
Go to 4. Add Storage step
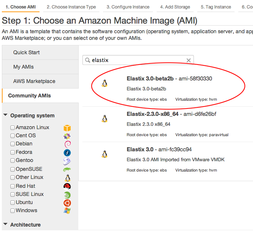pyautogui.click(x=175, y=7)
